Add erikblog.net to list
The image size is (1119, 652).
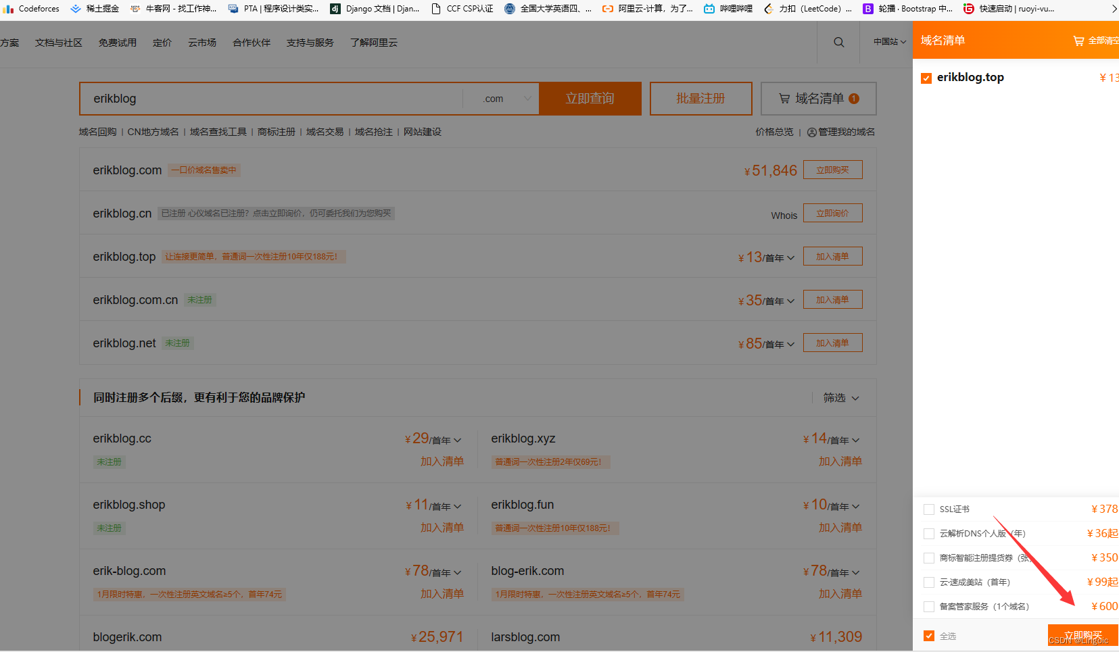point(832,343)
